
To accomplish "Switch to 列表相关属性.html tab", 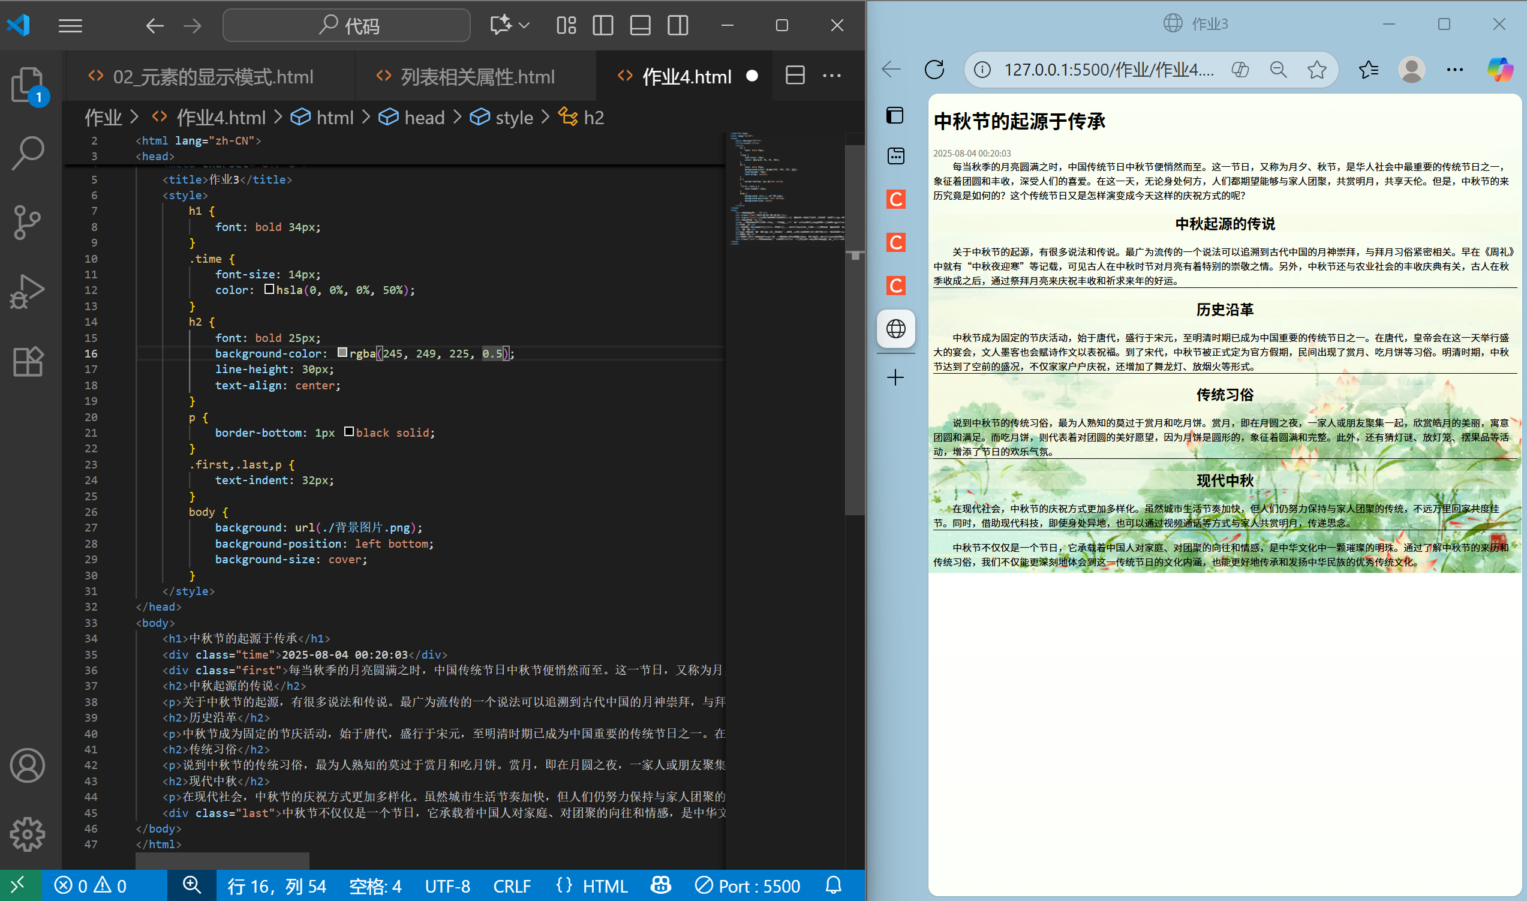I will click(477, 77).
